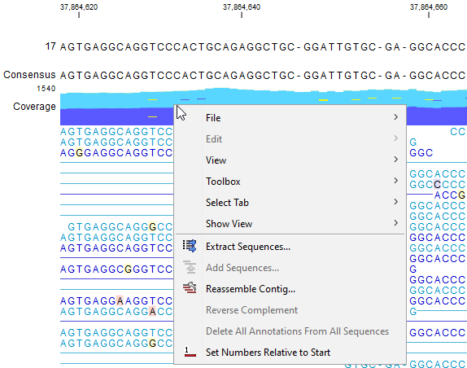This screenshot has height=368, width=467.
Task: Click the short read fragment GGC
Action: pos(421,153)
